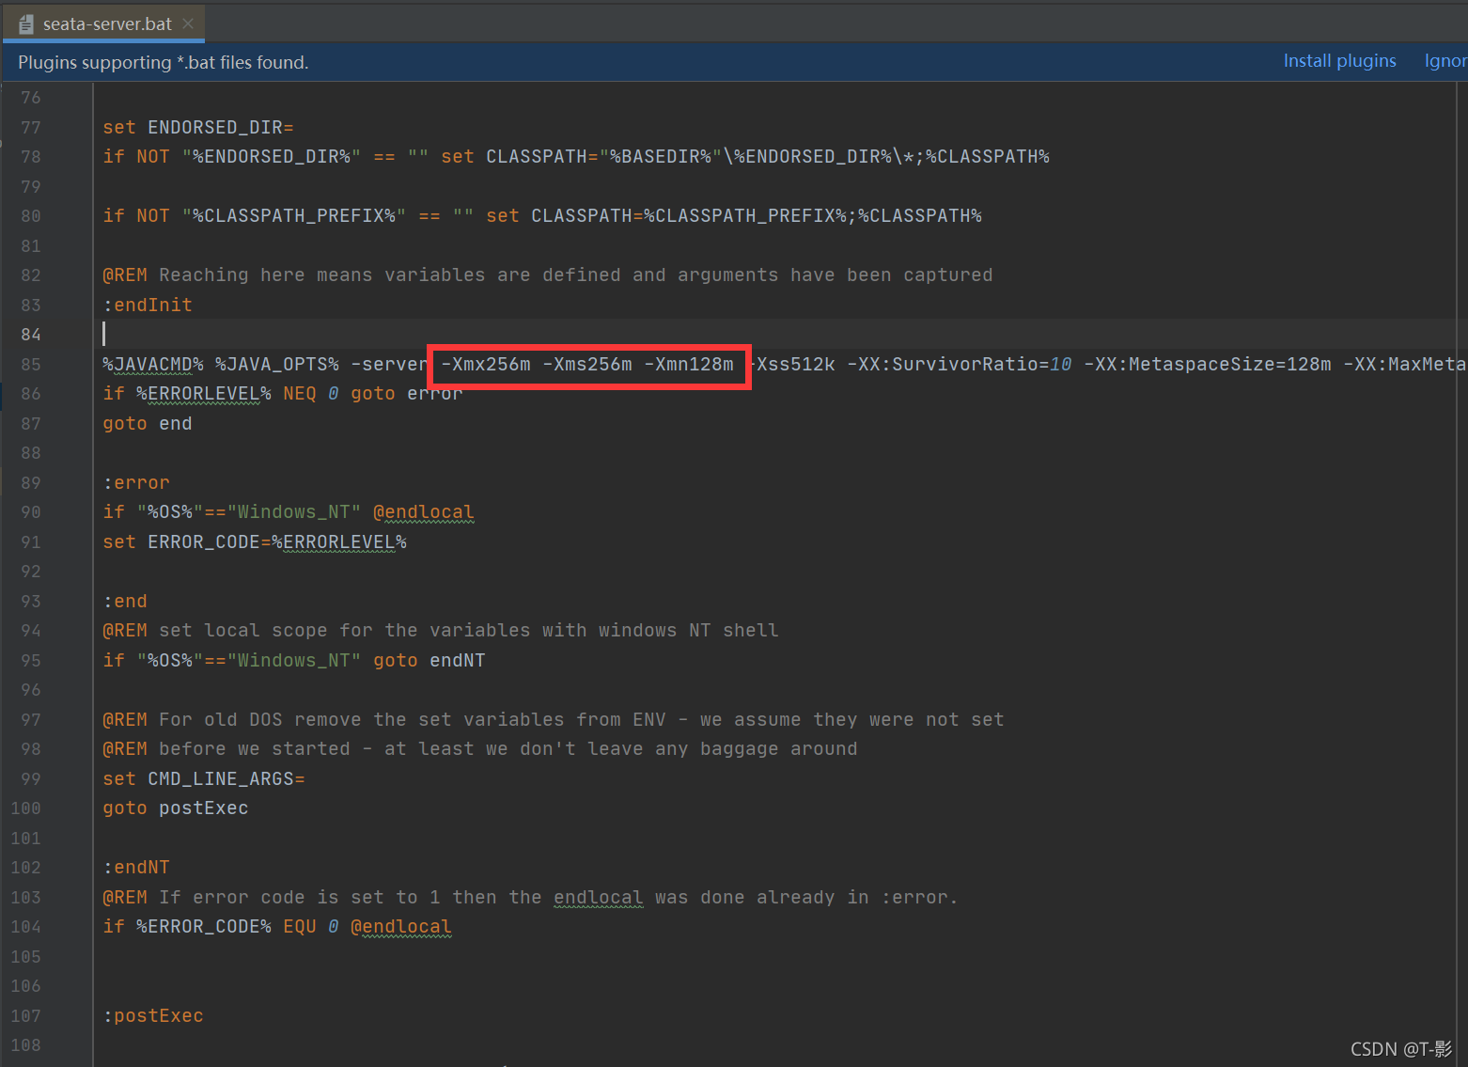Click '%CLASSPATH_PREFIX%;%CLASSPATH%' on line 80
The image size is (1468, 1067).
coord(813,216)
